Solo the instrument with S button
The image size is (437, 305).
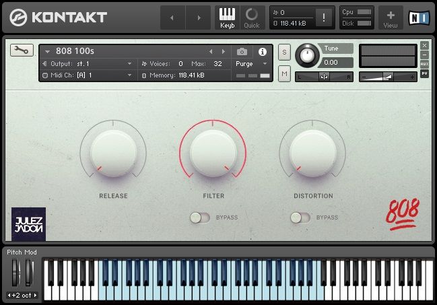click(284, 52)
